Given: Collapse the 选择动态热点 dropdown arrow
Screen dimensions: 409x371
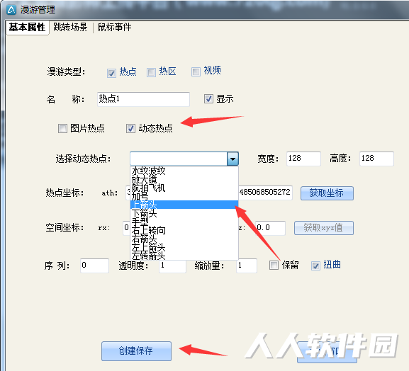Looking at the screenshot, I should [232, 159].
